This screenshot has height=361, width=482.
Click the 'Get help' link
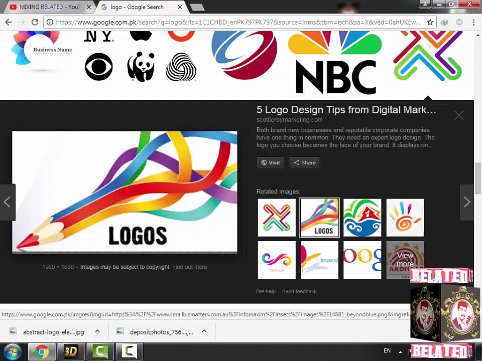click(266, 291)
